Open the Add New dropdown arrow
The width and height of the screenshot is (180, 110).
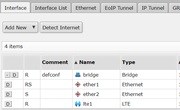[34, 27]
